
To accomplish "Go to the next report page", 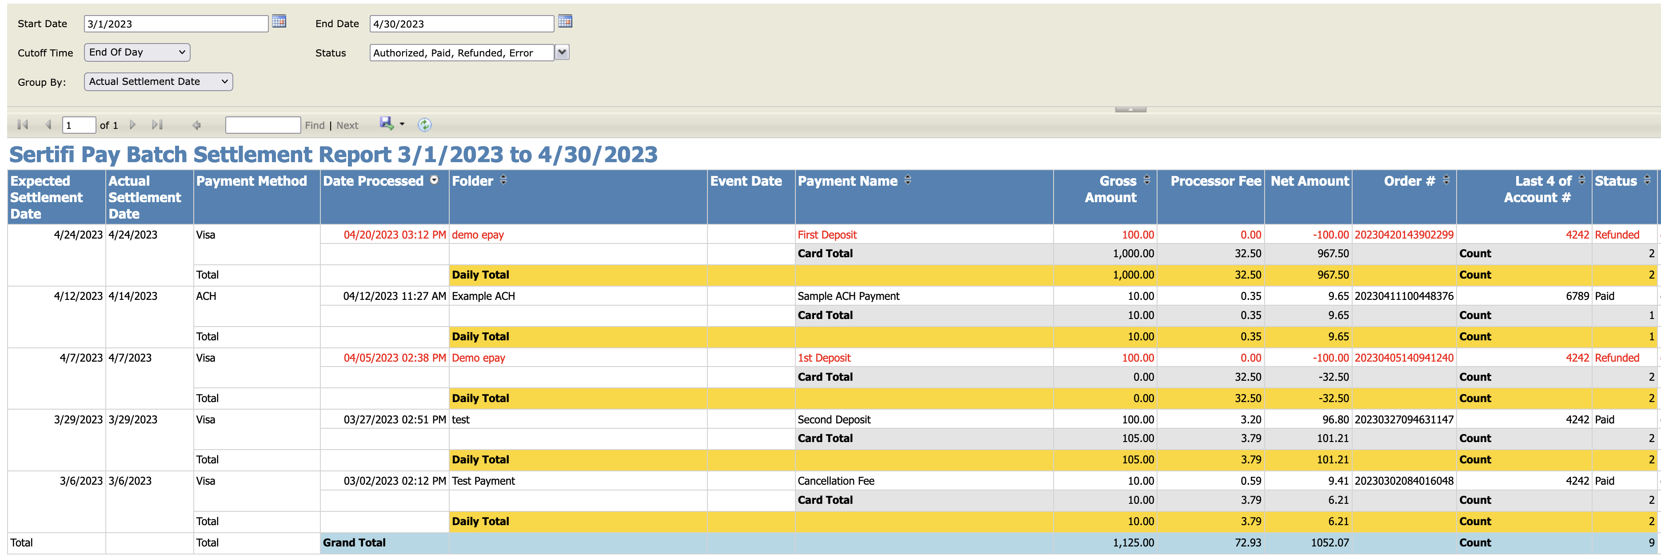I will tap(133, 125).
